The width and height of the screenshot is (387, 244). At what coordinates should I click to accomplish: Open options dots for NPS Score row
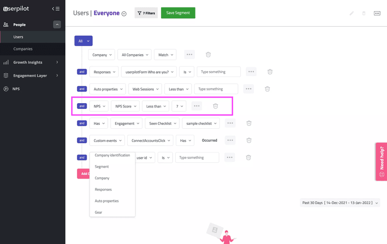tap(196, 106)
